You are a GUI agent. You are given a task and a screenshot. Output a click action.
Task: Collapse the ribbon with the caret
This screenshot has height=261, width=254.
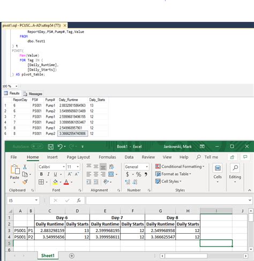point(250,190)
